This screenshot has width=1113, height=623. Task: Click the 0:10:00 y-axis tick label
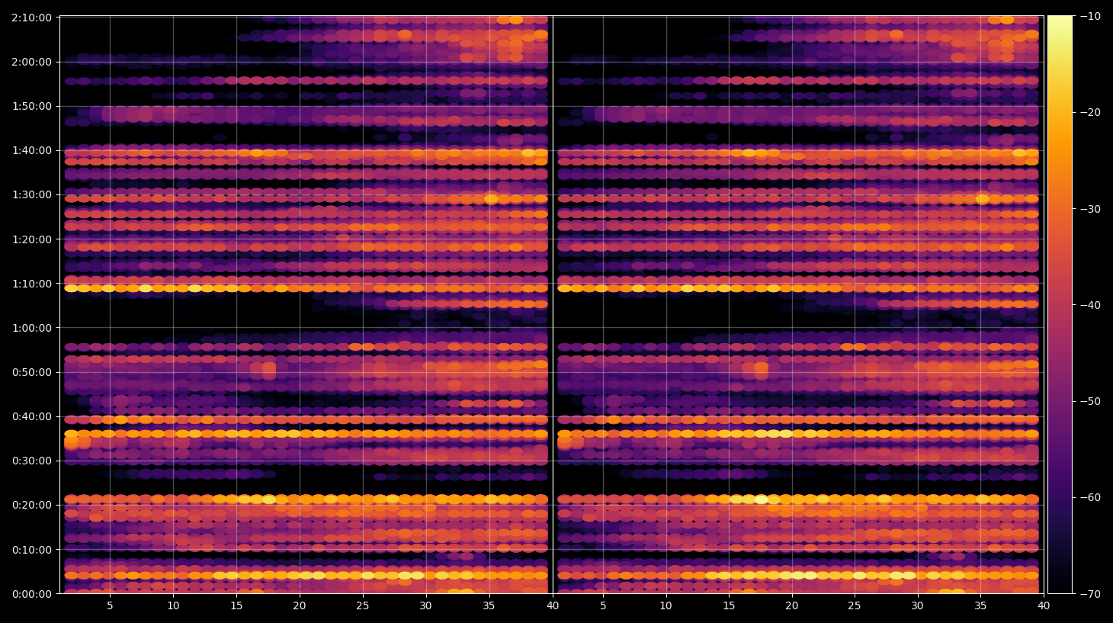(x=31, y=550)
